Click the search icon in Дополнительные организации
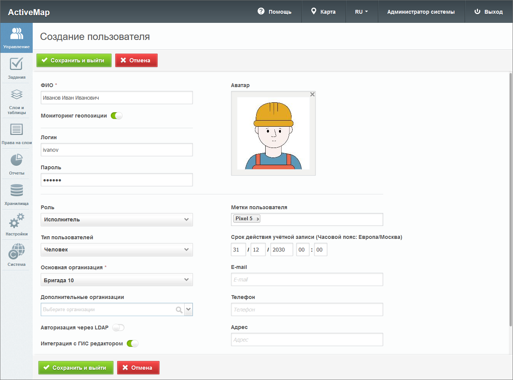The image size is (513, 380). 179,310
